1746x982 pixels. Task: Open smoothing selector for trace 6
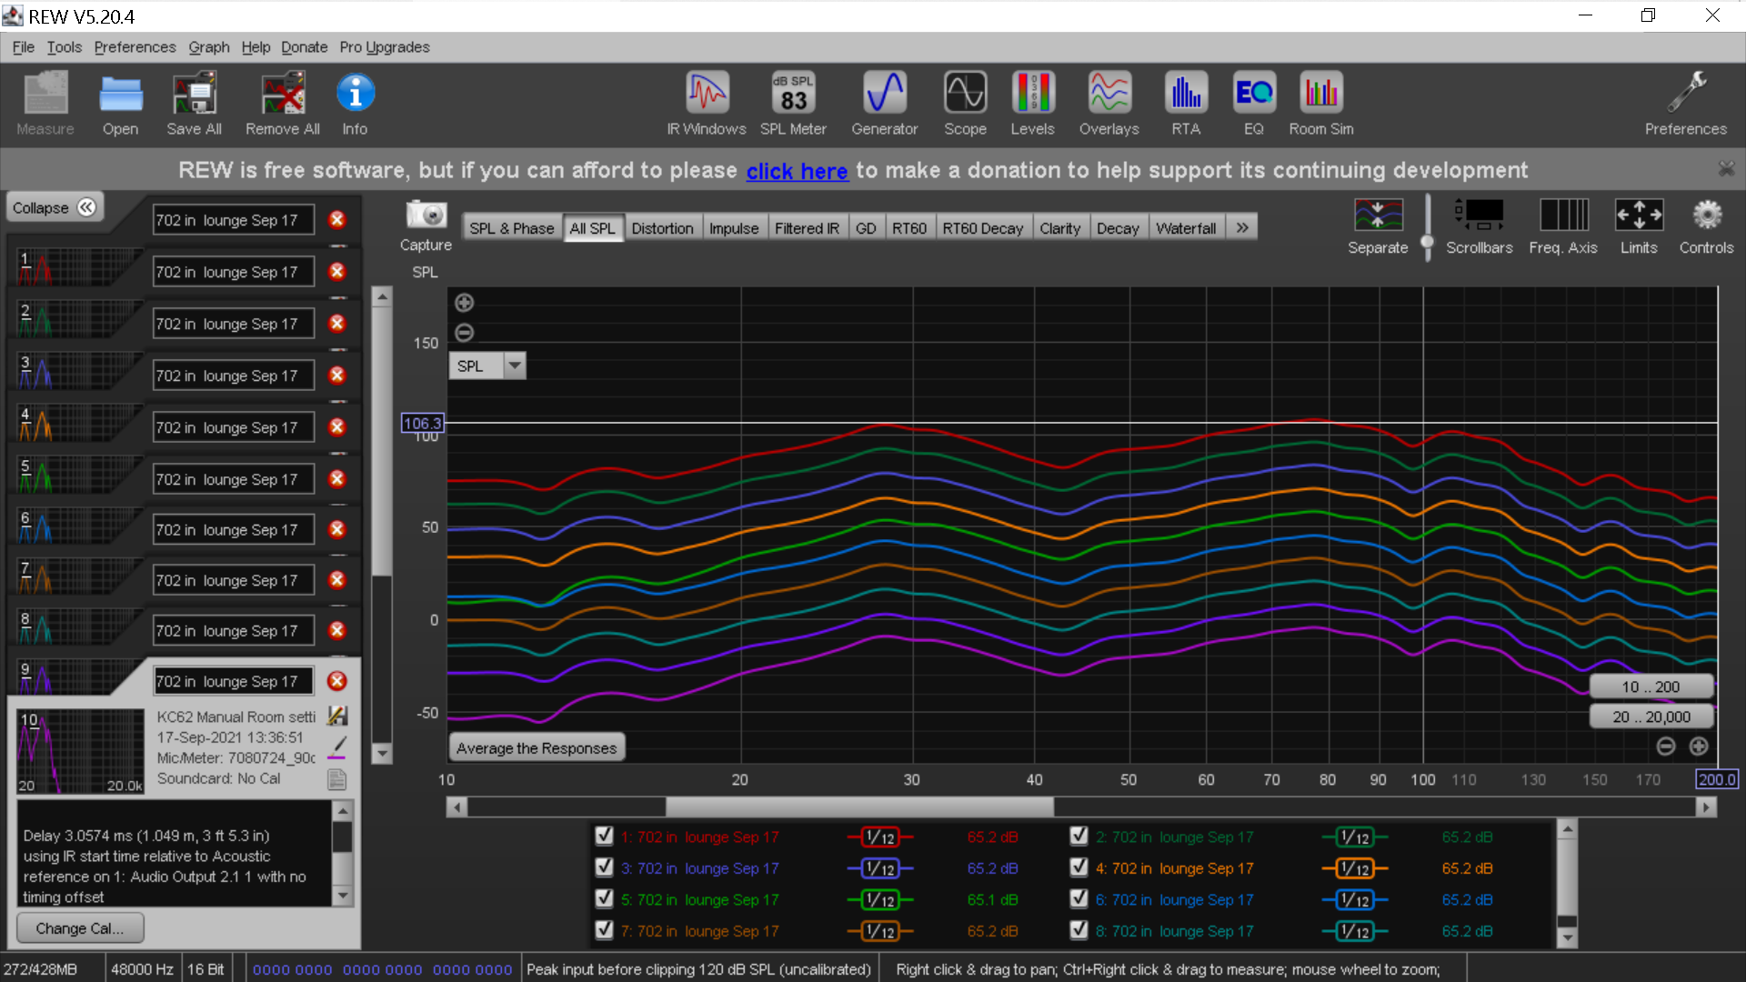coord(1354,900)
